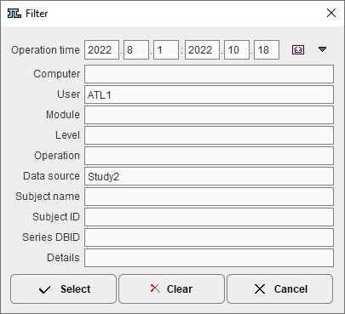Click into the Details text field
The width and height of the screenshot is (345, 314).
pyautogui.click(x=209, y=258)
